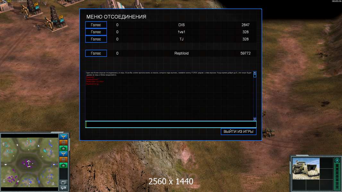Click the 14:29:12 clock readout
Screen dimensions: 342x192
point(22,1)
